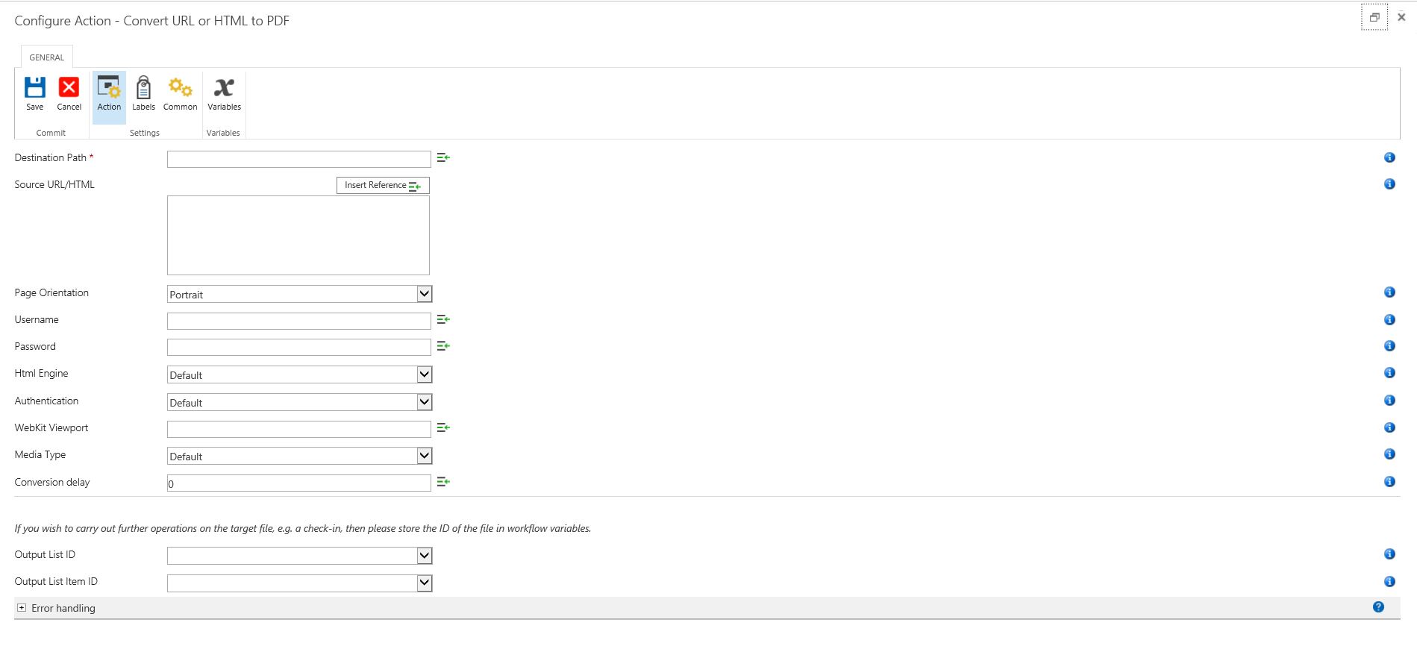Click insert reference icon beside Username
Screen dimensions: 1417x652
443,320
